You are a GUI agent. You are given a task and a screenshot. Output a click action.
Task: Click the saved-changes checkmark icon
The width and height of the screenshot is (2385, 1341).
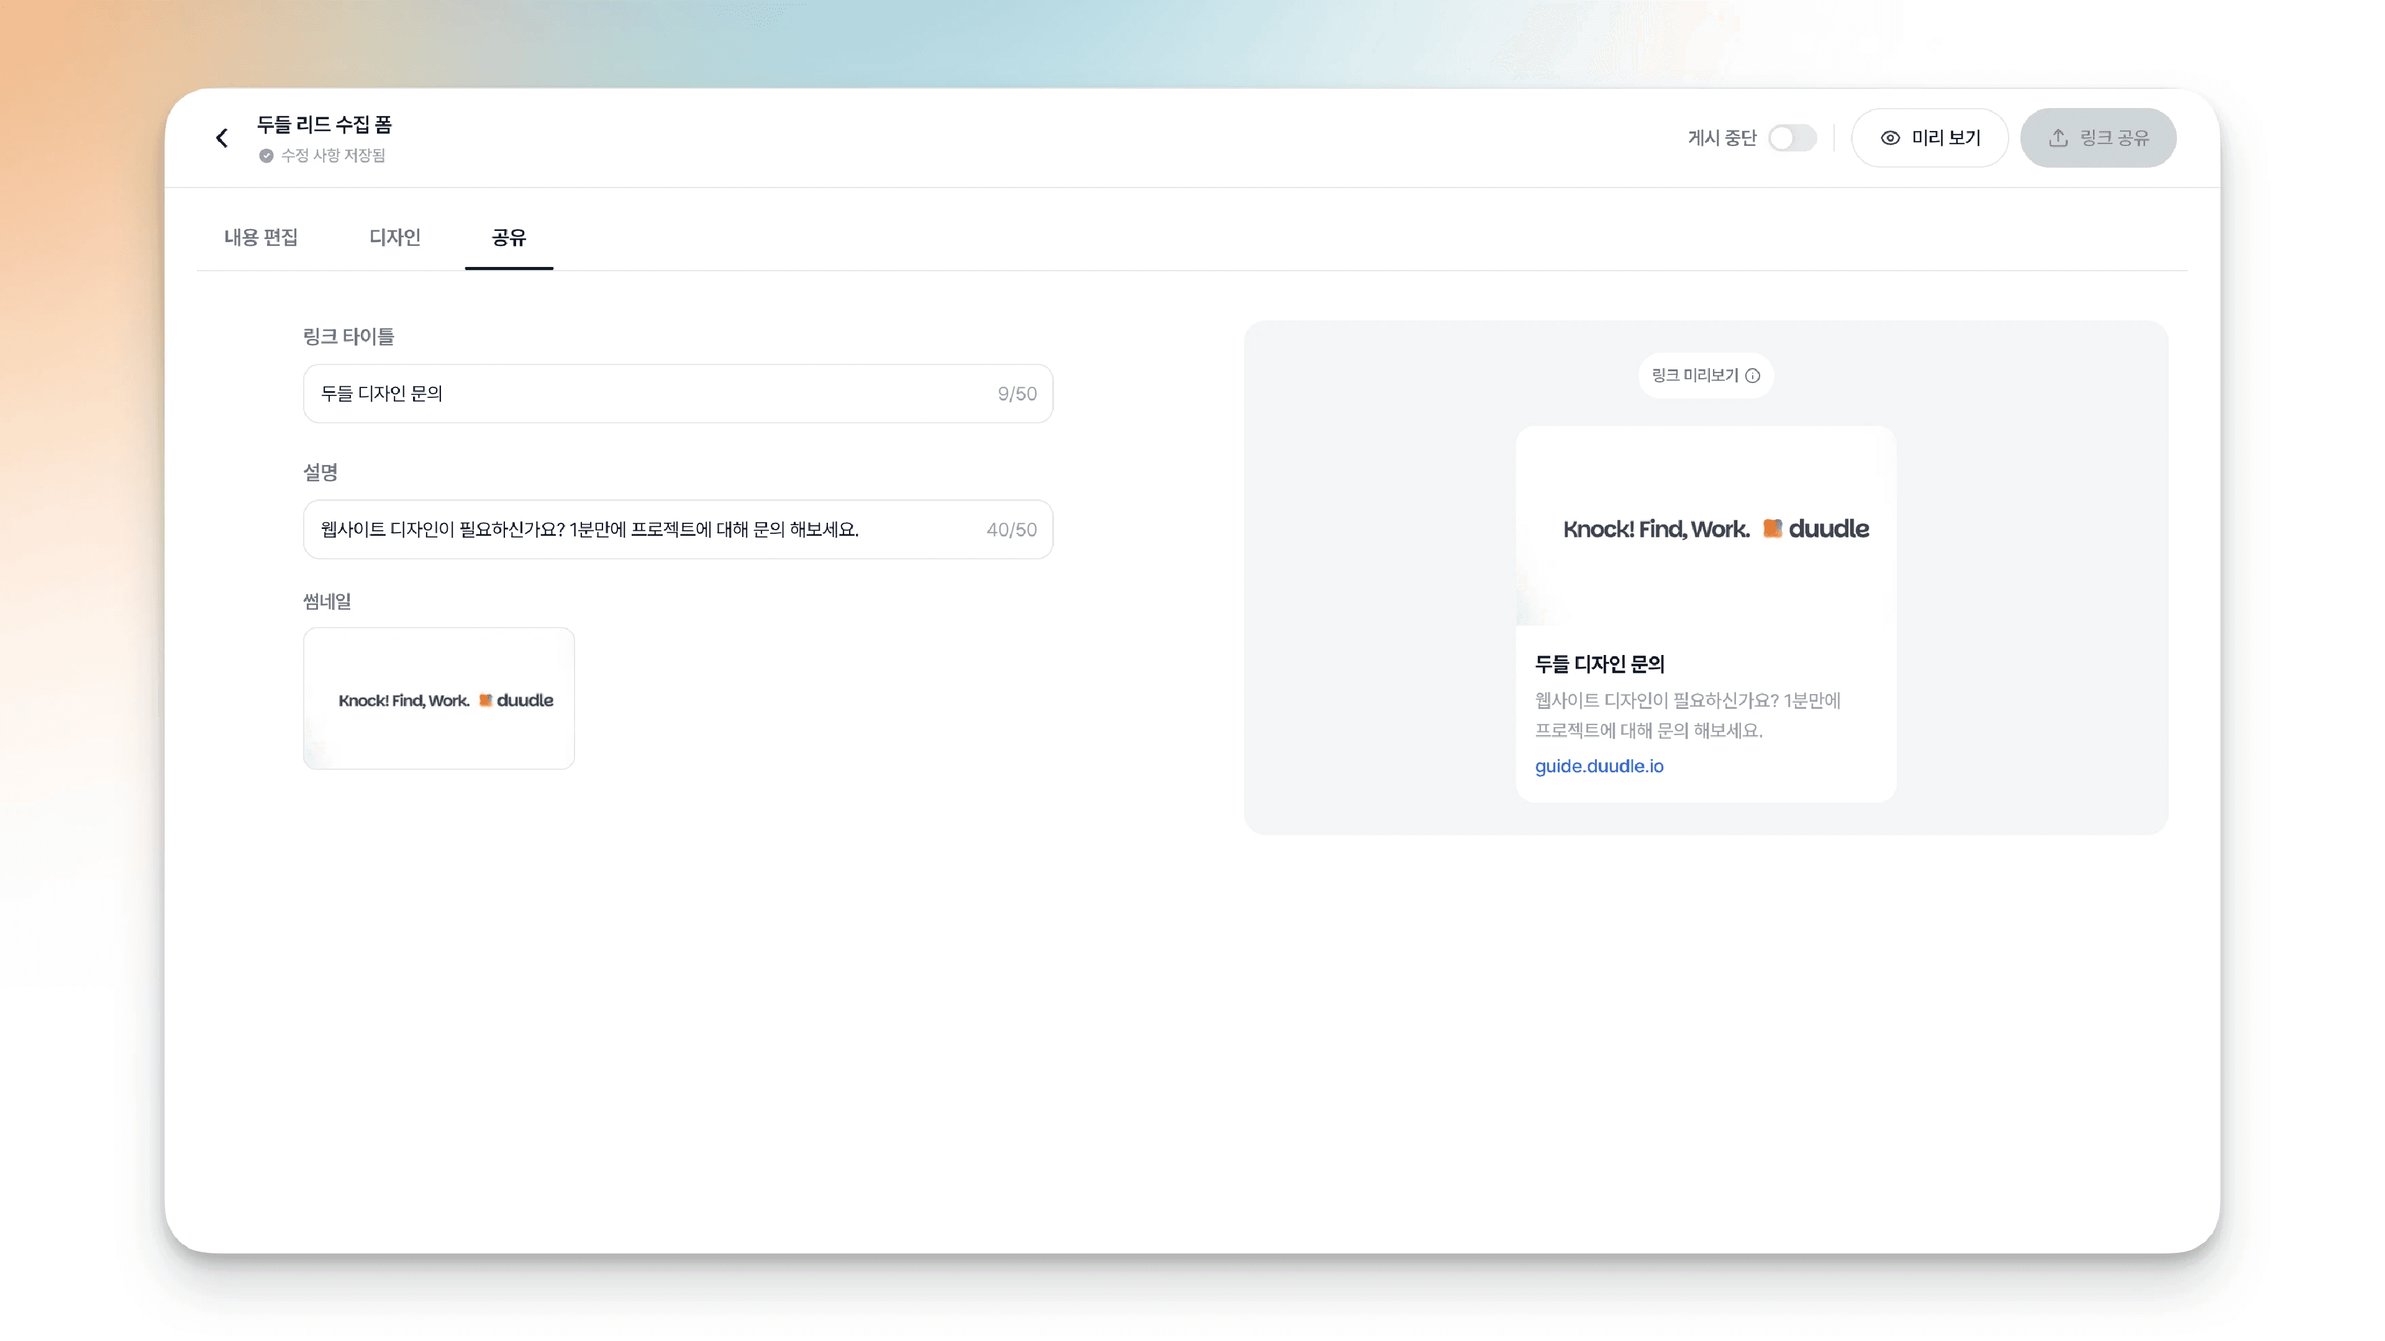point(266,155)
